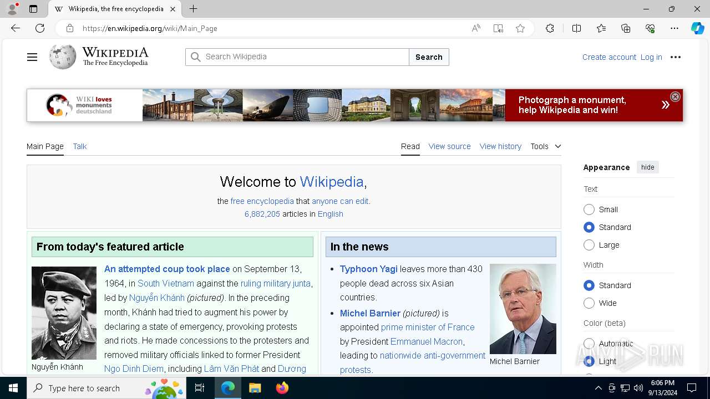Close the Wikipedia tab
The image size is (710, 399).
[x=173, y=9]
